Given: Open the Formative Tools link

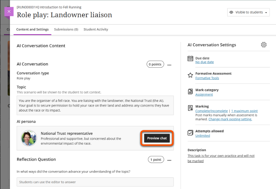Looking at the screenshot, I should (207, 78).
